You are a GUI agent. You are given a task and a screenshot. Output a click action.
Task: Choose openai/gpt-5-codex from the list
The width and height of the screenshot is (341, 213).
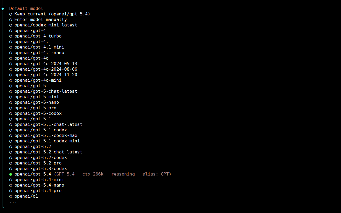(x=38, y=113)
